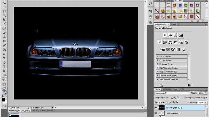The image size is (209, 117).
Task: Add a Hue/Saturation adjustment
Action: [165, 42]
